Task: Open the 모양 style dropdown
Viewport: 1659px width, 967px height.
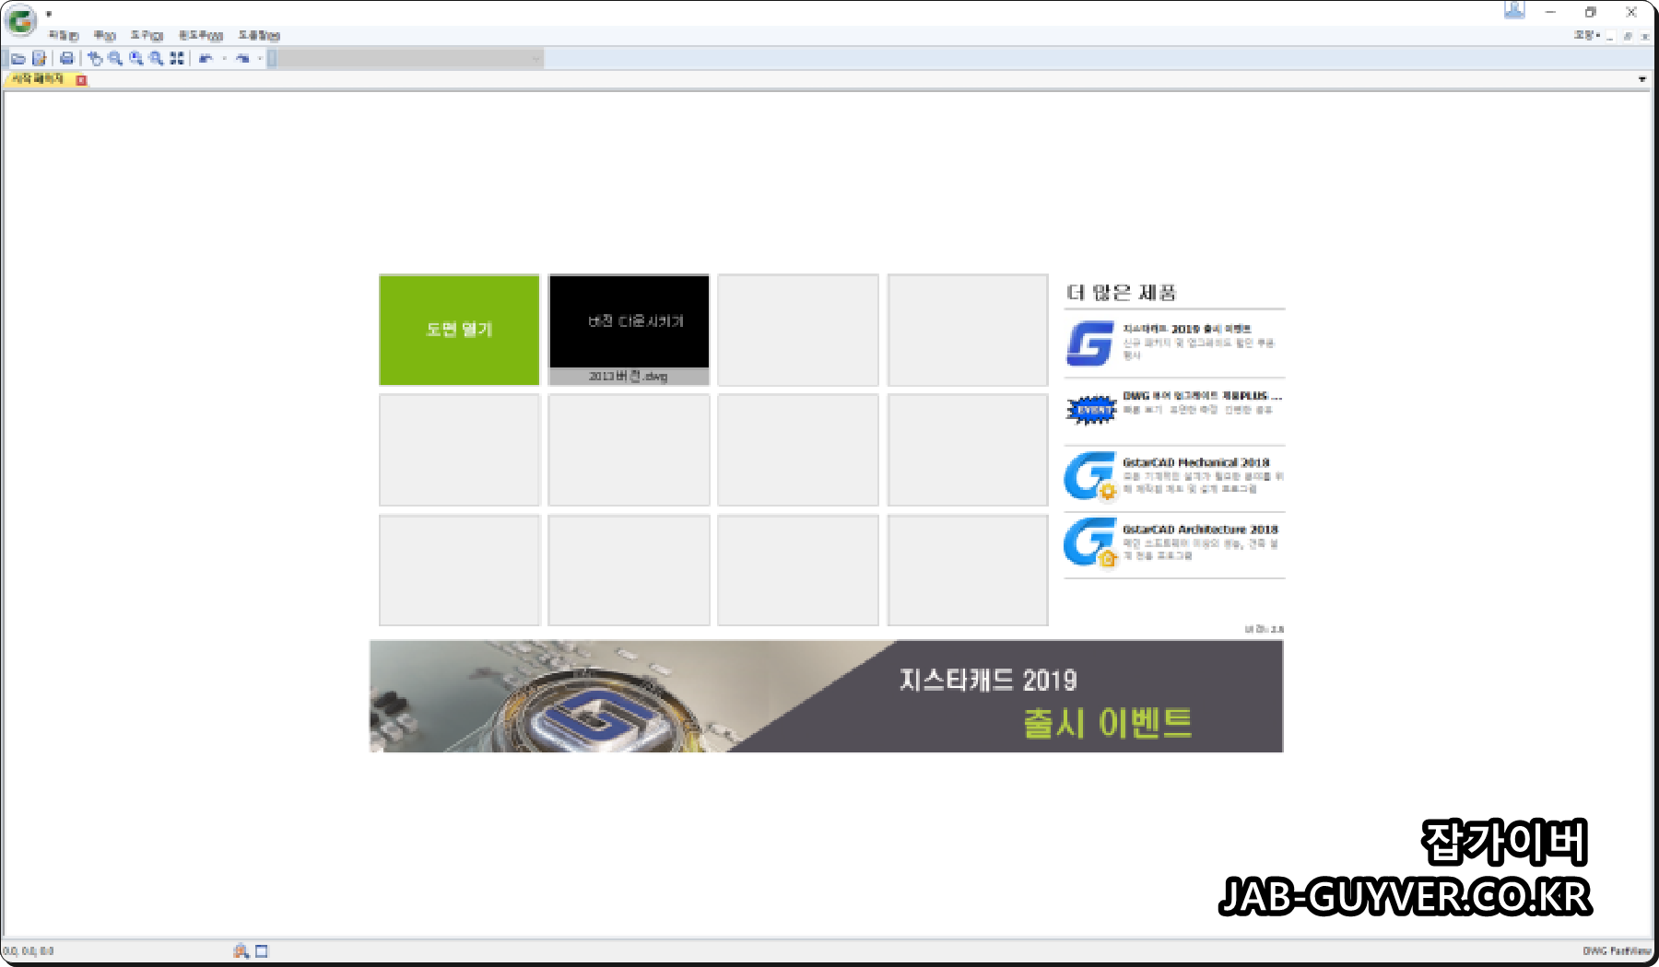Action: coord(1587,35)
